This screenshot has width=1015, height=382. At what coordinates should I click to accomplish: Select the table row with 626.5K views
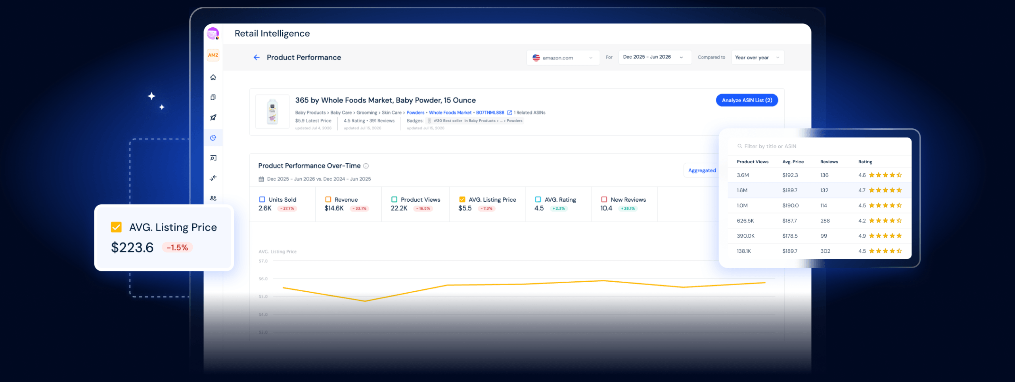[820, 221]
